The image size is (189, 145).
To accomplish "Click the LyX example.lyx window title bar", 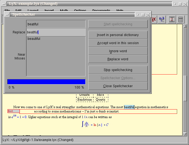I will point(89,4).
